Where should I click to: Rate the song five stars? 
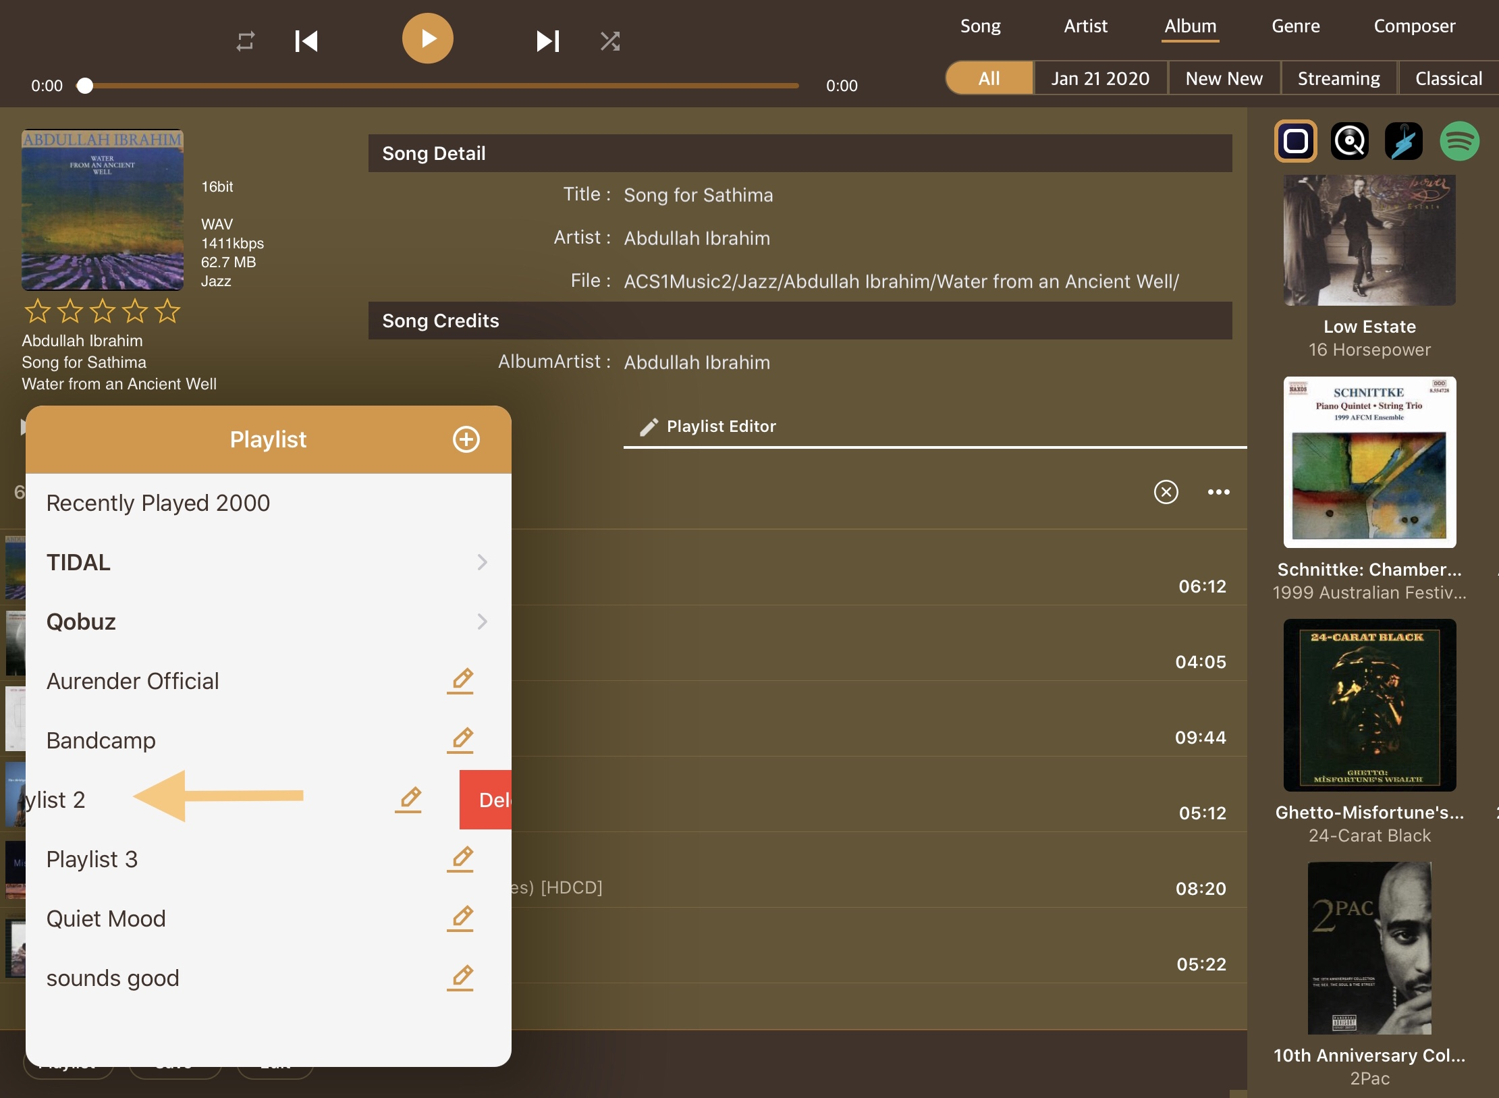167,311
